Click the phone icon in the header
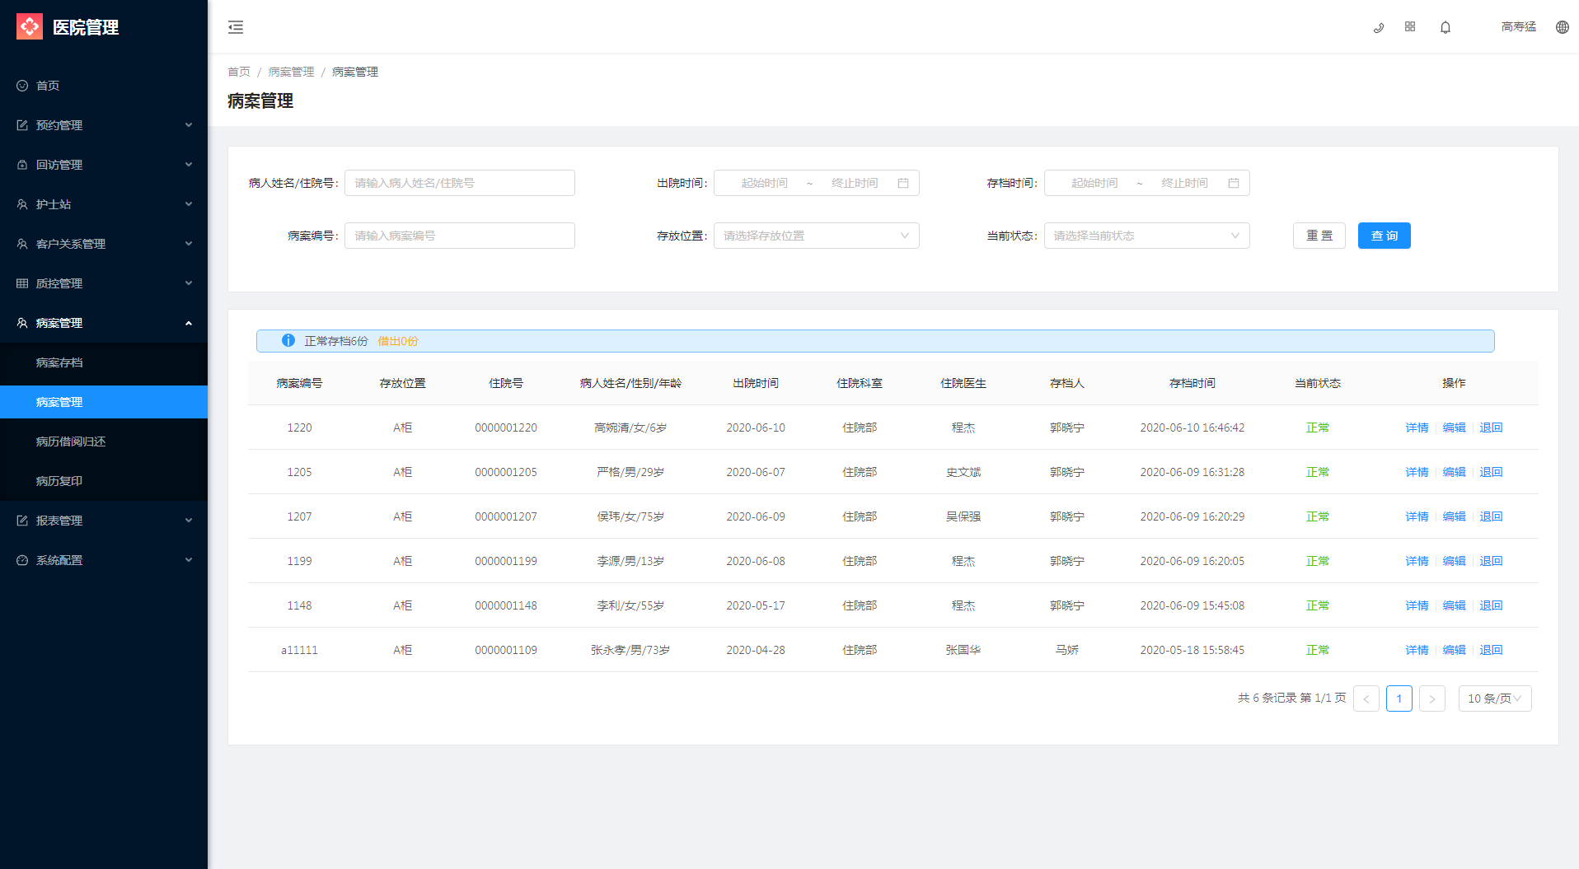Image resolution: width=1579 pixels, height=869 pixels. tap(1378, 27)
